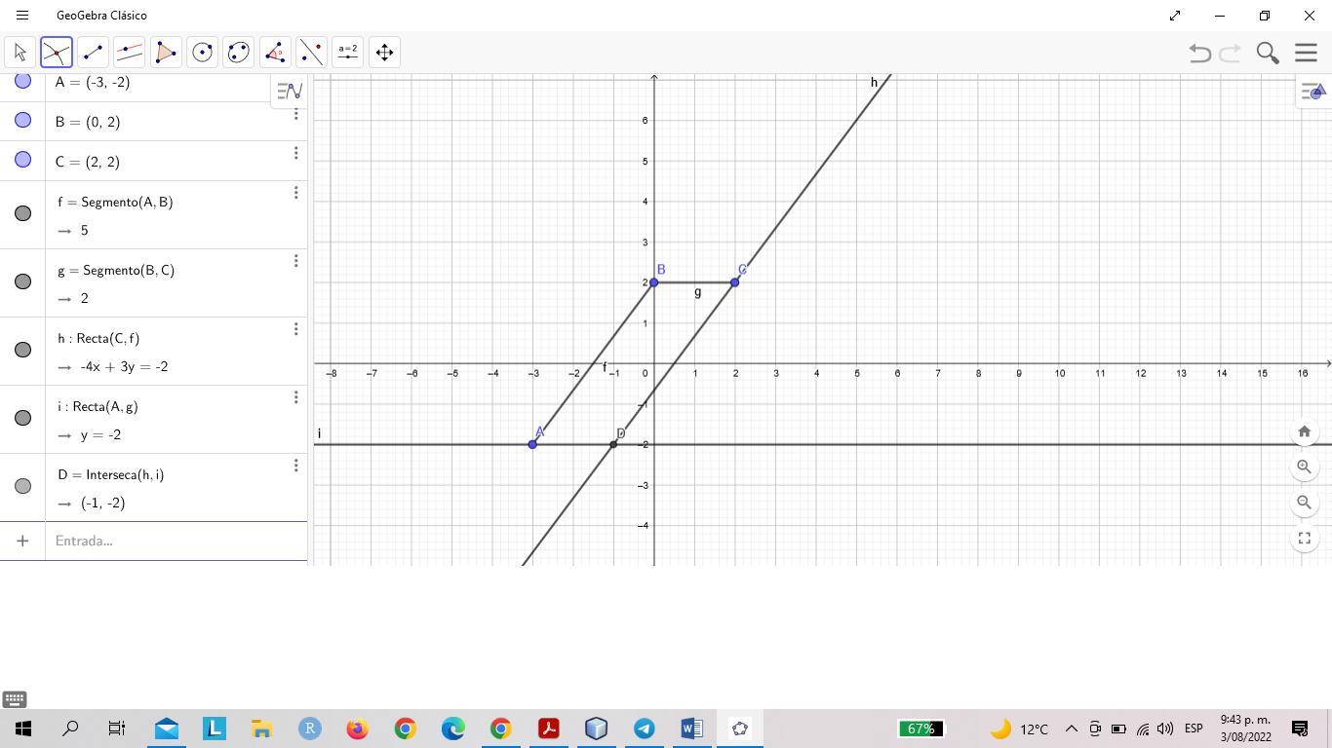This screenshot has width=1332, height=748.
Task: Hide segment f in Algebra view
Action: click(x=22, y=213)
